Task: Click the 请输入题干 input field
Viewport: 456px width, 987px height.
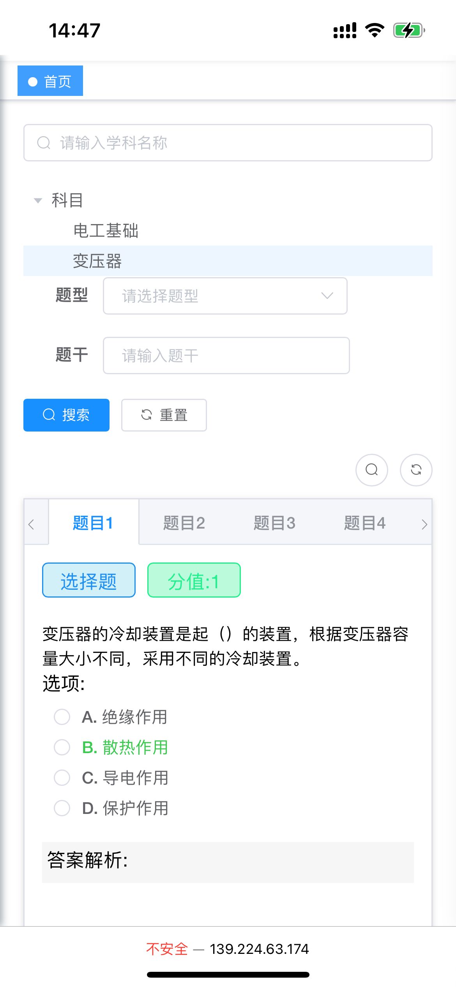Action: [226, 355]
